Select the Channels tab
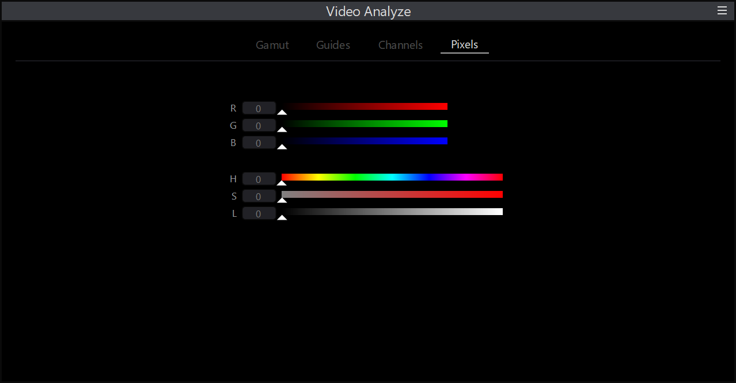The image size is (736, 383). coord(400,45)
